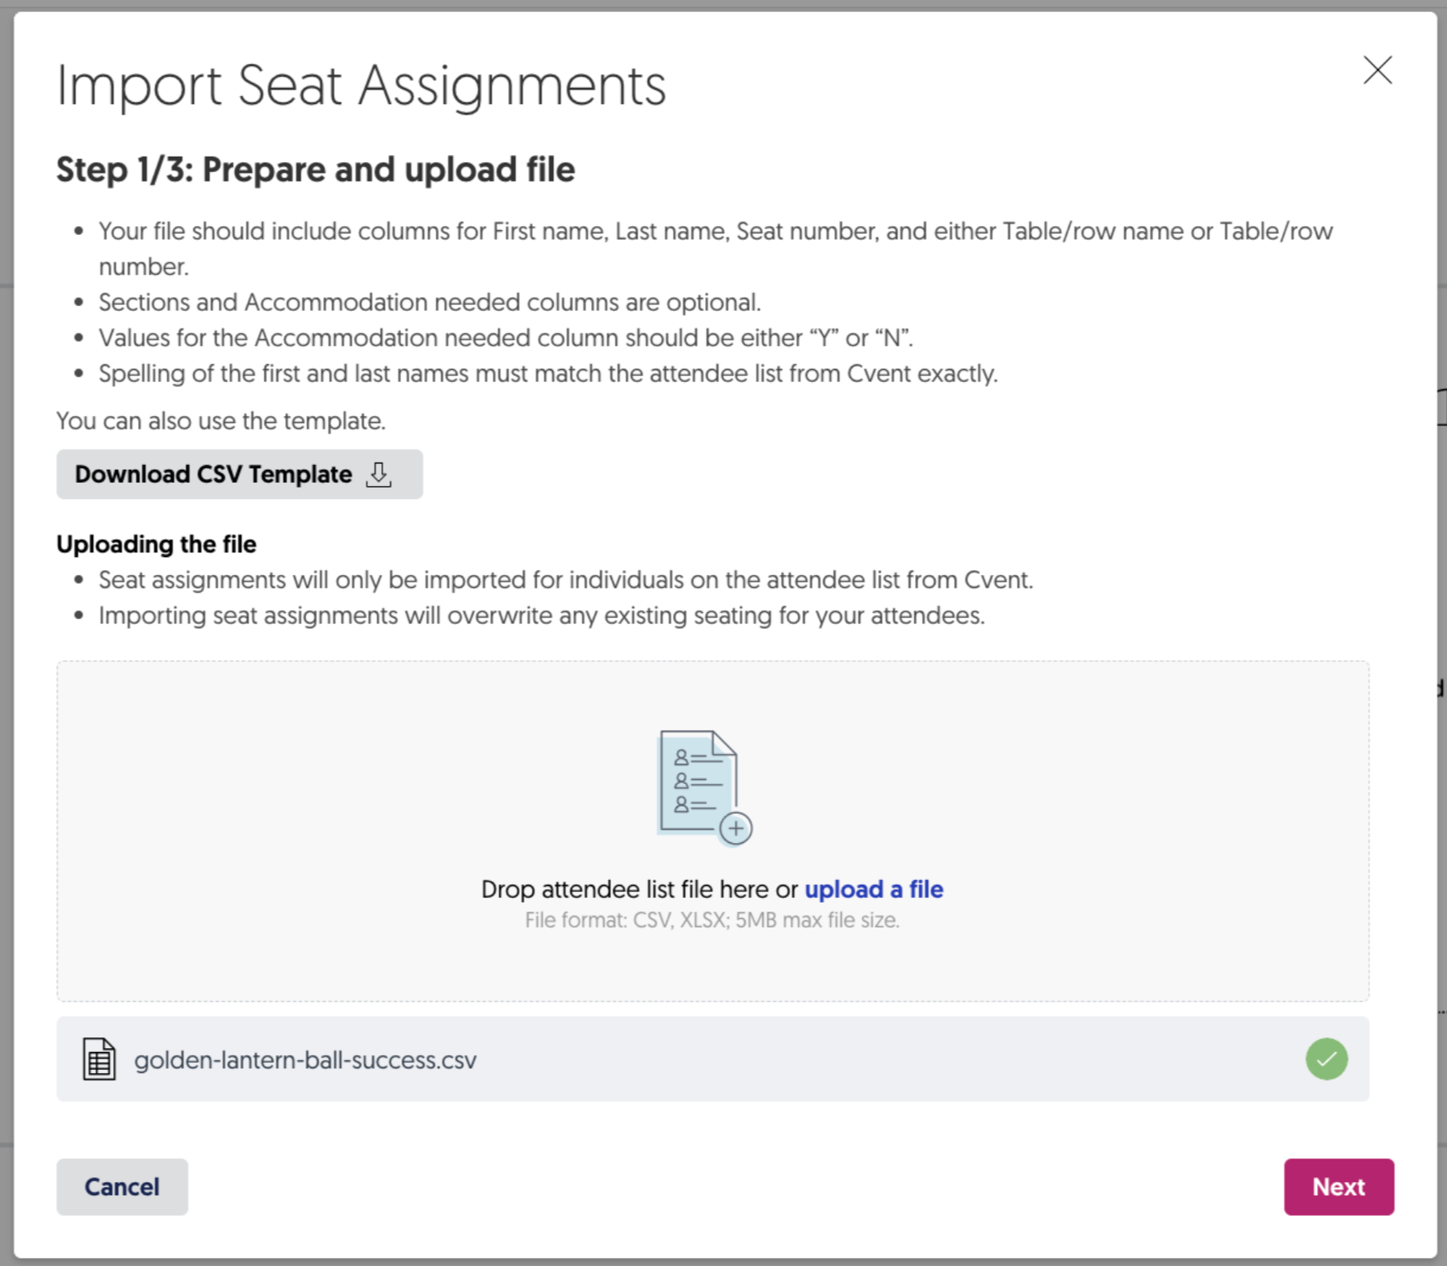Click the bullet about overwriting existing seating
1447x1266 pixels.
click(541, 615)
